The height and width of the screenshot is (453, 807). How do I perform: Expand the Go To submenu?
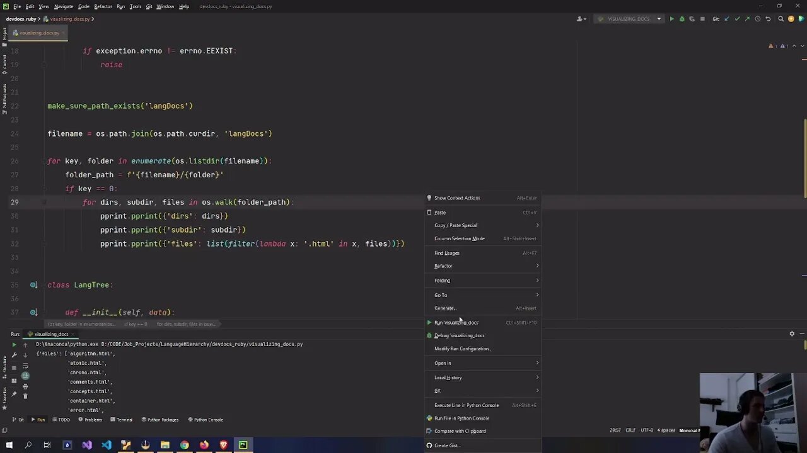(x=483, y=295)
